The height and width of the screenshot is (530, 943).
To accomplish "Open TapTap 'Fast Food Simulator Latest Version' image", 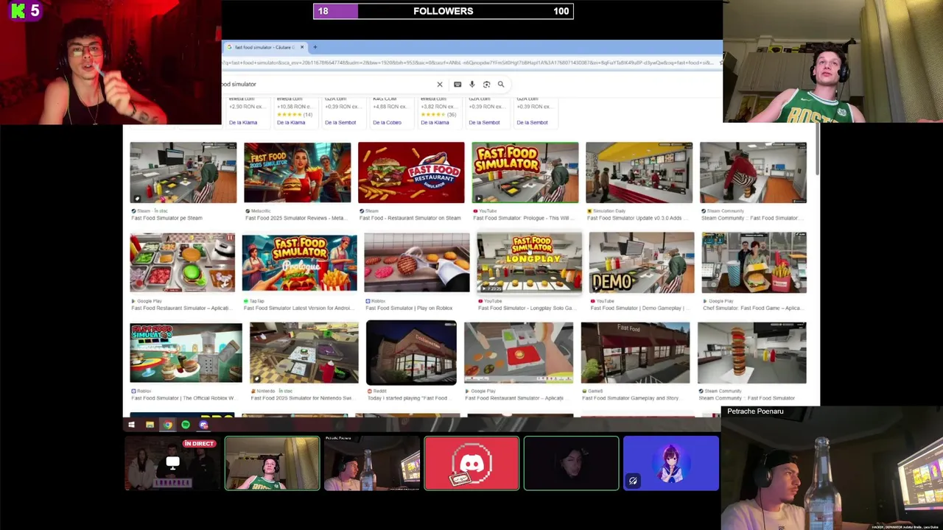I will (300, 263).
